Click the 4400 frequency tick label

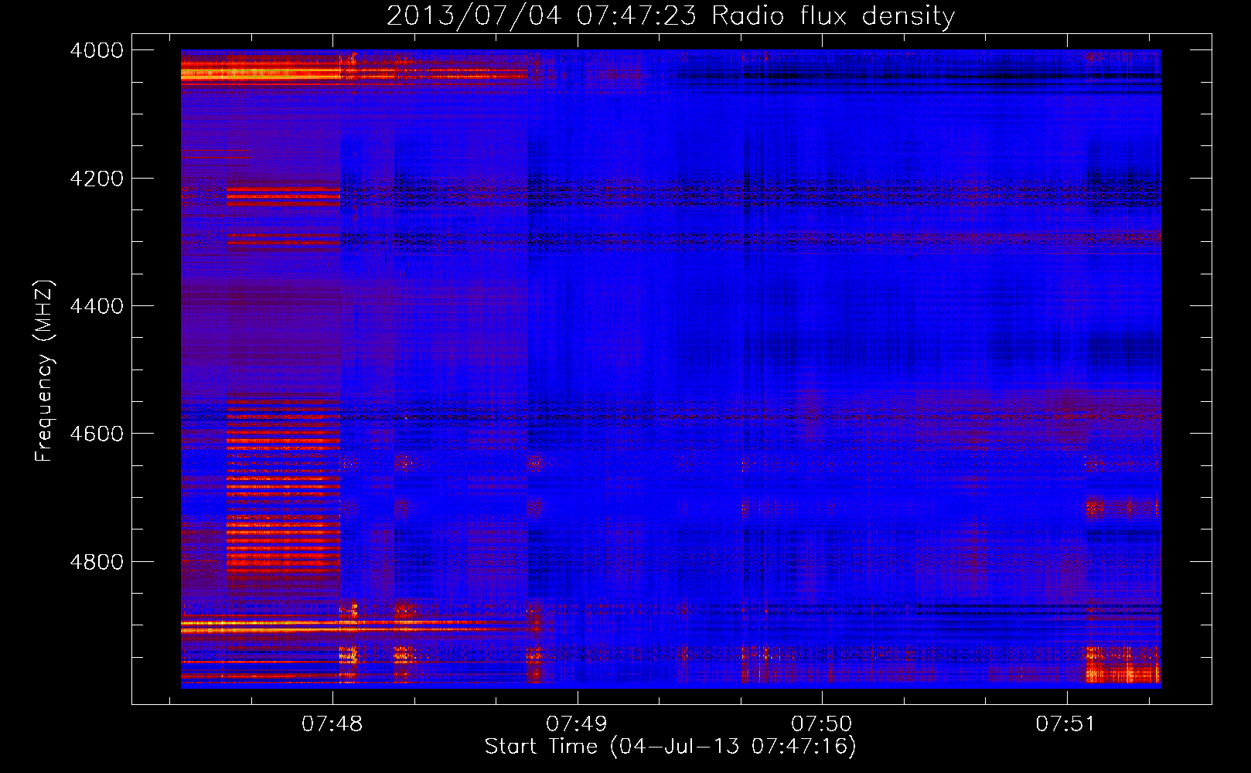point(97,306)
